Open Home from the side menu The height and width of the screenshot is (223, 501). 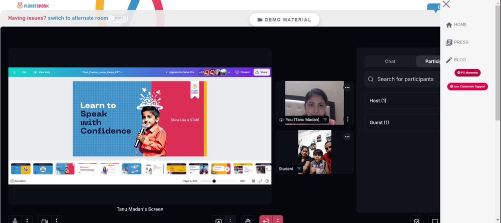point(456,24)
